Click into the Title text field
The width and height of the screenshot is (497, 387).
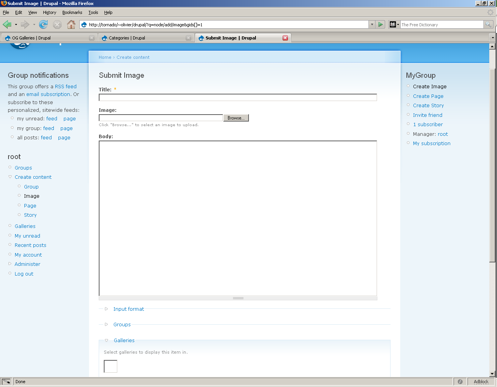tap(238, 98)
